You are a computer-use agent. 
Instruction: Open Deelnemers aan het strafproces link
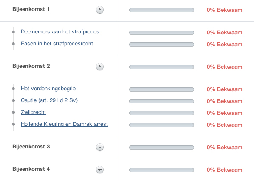60,32
